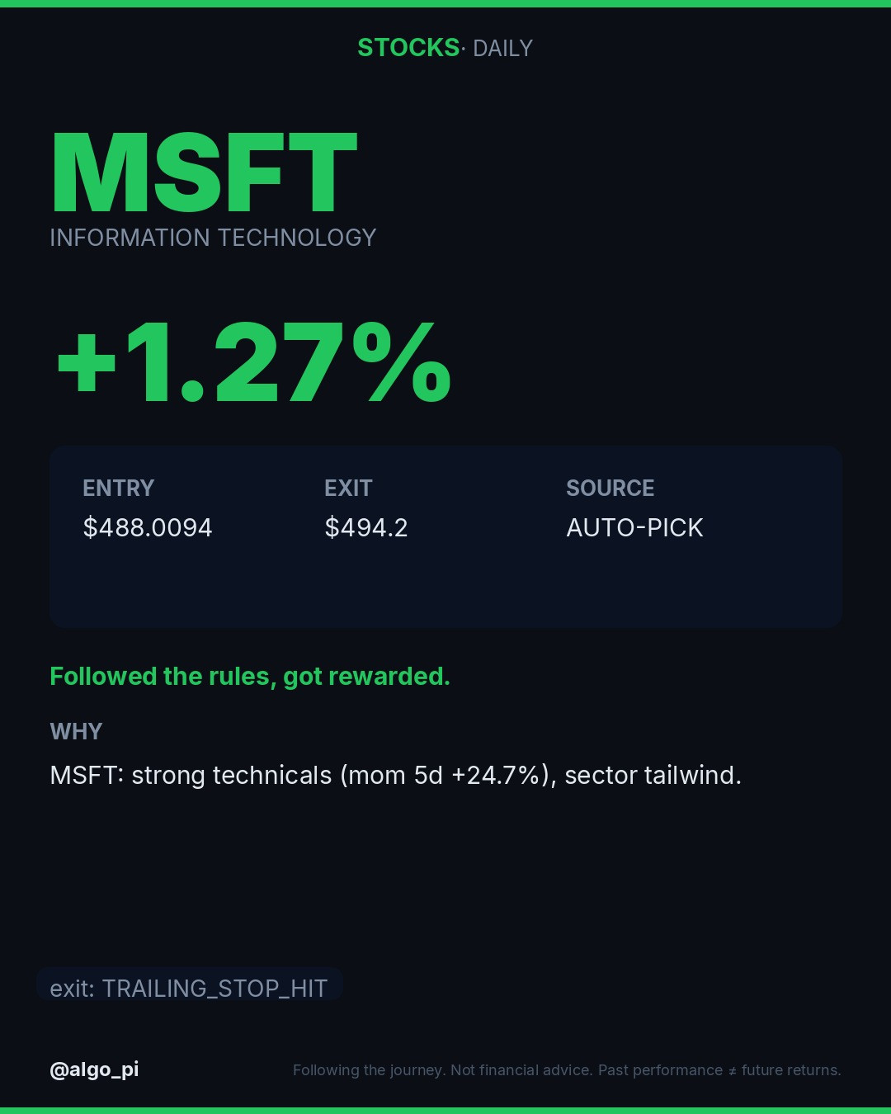
Task: Click the SOURCE column label
Action: point(610,489)
